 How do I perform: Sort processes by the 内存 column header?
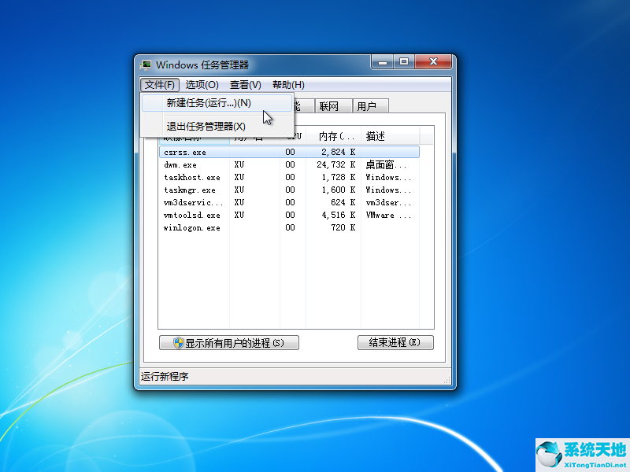[x=335, y=136]
